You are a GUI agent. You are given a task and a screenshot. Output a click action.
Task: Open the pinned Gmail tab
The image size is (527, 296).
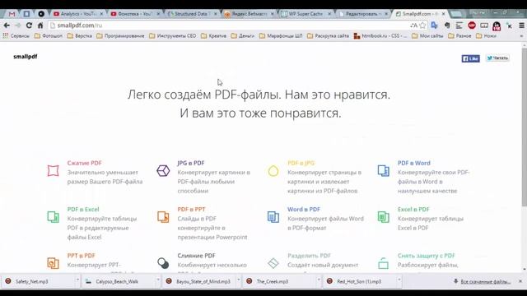pyautogui.click(x=12, y=14)
